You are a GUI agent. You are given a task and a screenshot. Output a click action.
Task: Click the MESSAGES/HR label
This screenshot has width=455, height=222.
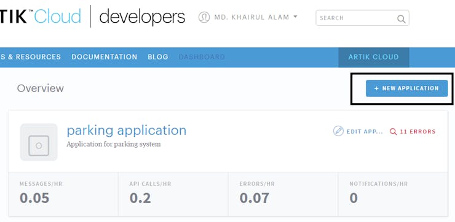pos(41,184)
